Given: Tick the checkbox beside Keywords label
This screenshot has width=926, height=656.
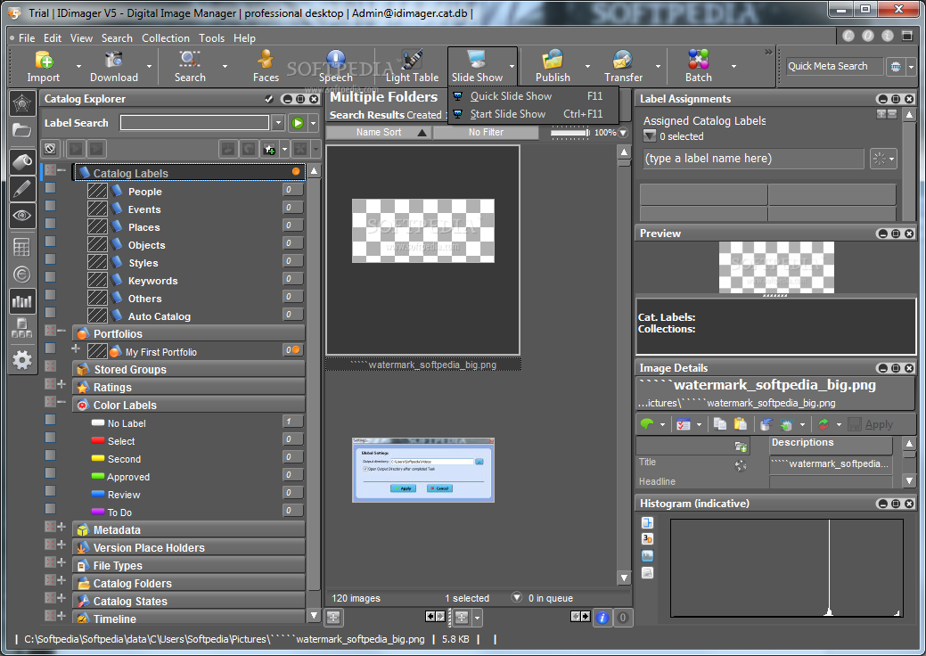Looking at the screenshot, I should 51,277.
